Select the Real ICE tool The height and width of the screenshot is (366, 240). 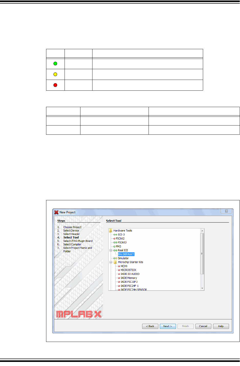point(123,250)
